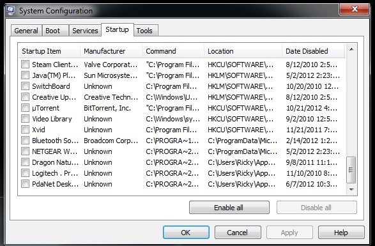375x246 pixels.
Task: Click the Cancel button
Action: click(238, 233)
